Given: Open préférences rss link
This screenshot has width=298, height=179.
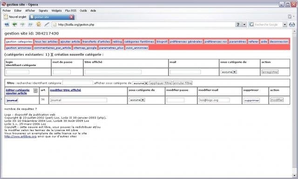Looking at the screenshot, I should point(216,41).
